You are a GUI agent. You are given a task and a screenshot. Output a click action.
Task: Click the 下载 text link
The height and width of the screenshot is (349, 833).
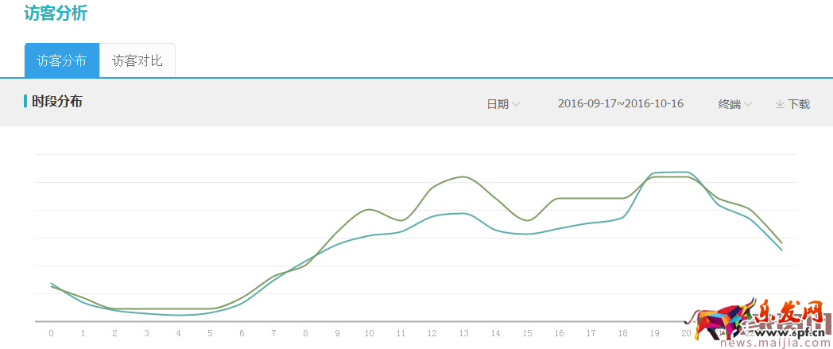coord(799,104)
